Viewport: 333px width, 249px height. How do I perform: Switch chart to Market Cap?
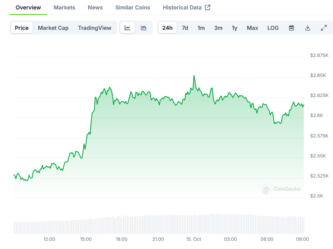(53, 28)
